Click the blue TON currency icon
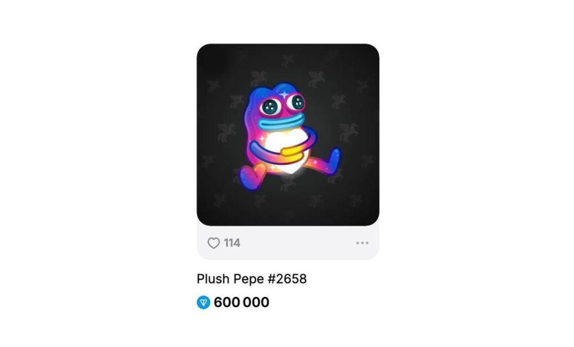The width and height of the screenshot is (574, 347). point(203,303)
